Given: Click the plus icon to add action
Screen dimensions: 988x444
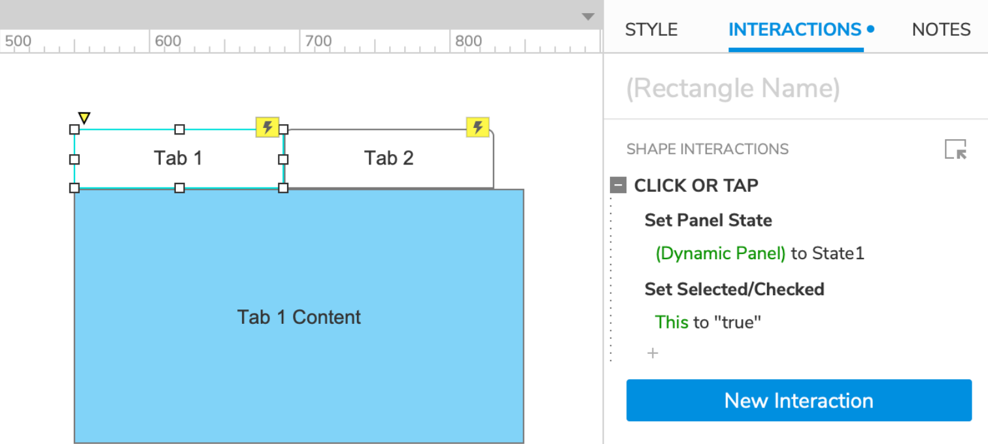Looking at the screenshot, I should [x=653, y=353].
